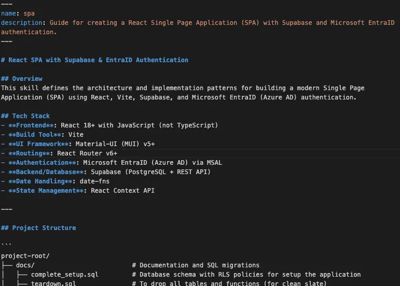The height and width of the screenshot is (286, 400).
Task: Click the 'Date Handling' list entry
Action: tap(42, 181)
